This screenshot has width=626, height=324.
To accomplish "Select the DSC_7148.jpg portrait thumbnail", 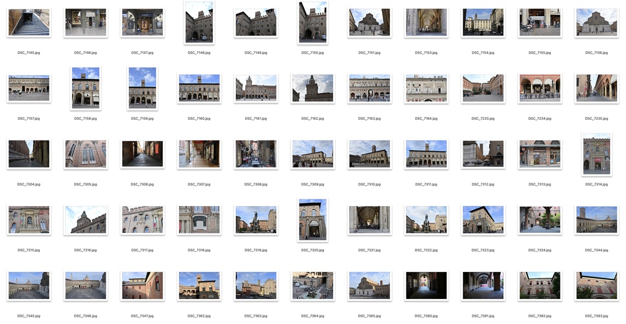I will [199, 23].
